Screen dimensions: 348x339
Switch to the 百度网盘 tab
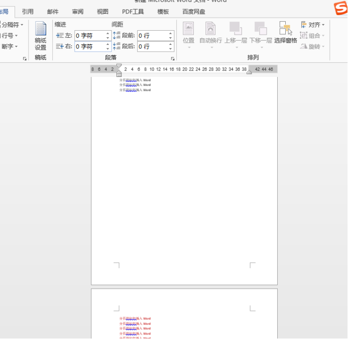(194, 12)
